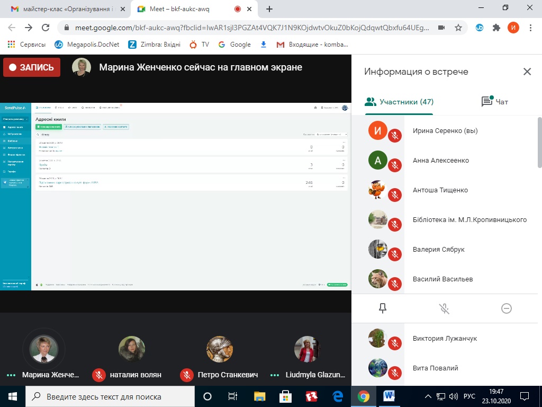Bookmark this page with the star icon
The image size is (542, 407).
coord(458,28)
